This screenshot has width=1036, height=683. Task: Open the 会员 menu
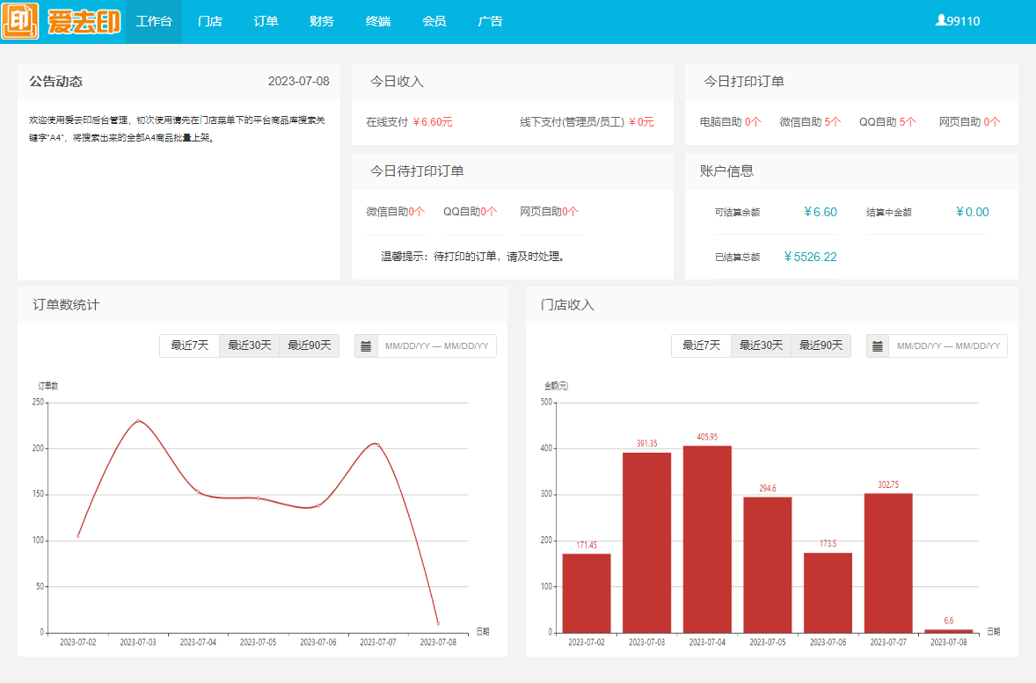(434, 21)
